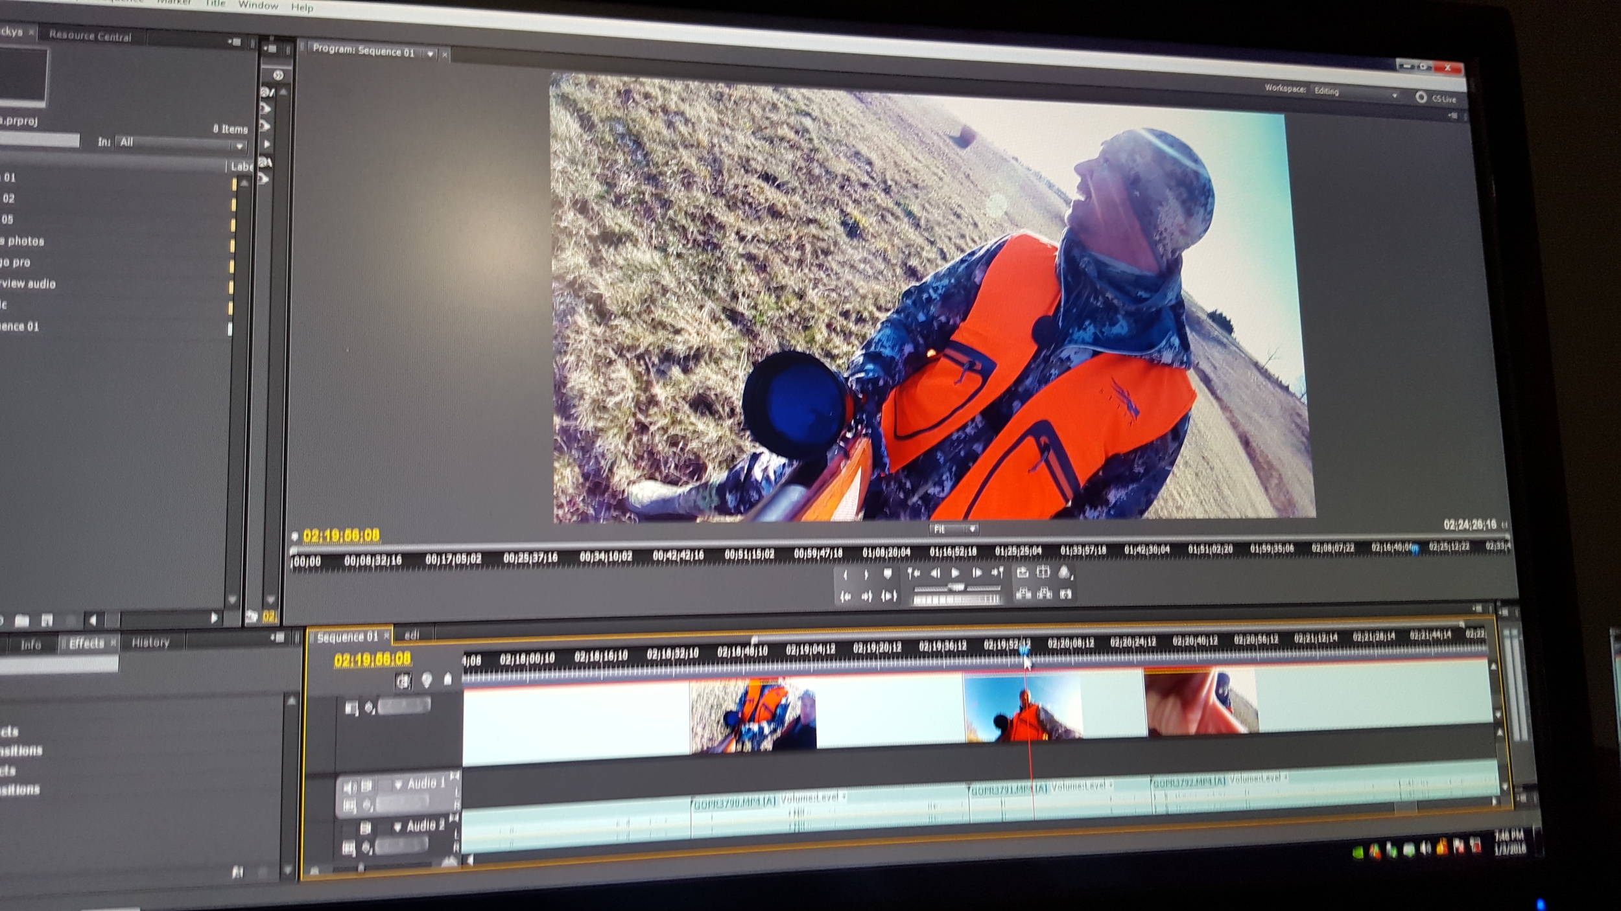Go to Out point button
Screen dimensions: 1621x911
(866, 597)
